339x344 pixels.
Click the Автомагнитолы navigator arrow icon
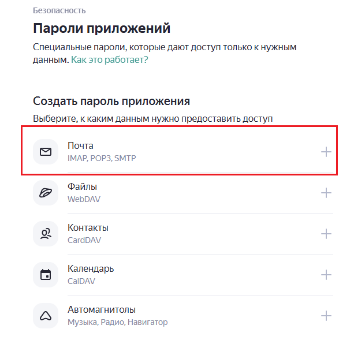46,316
